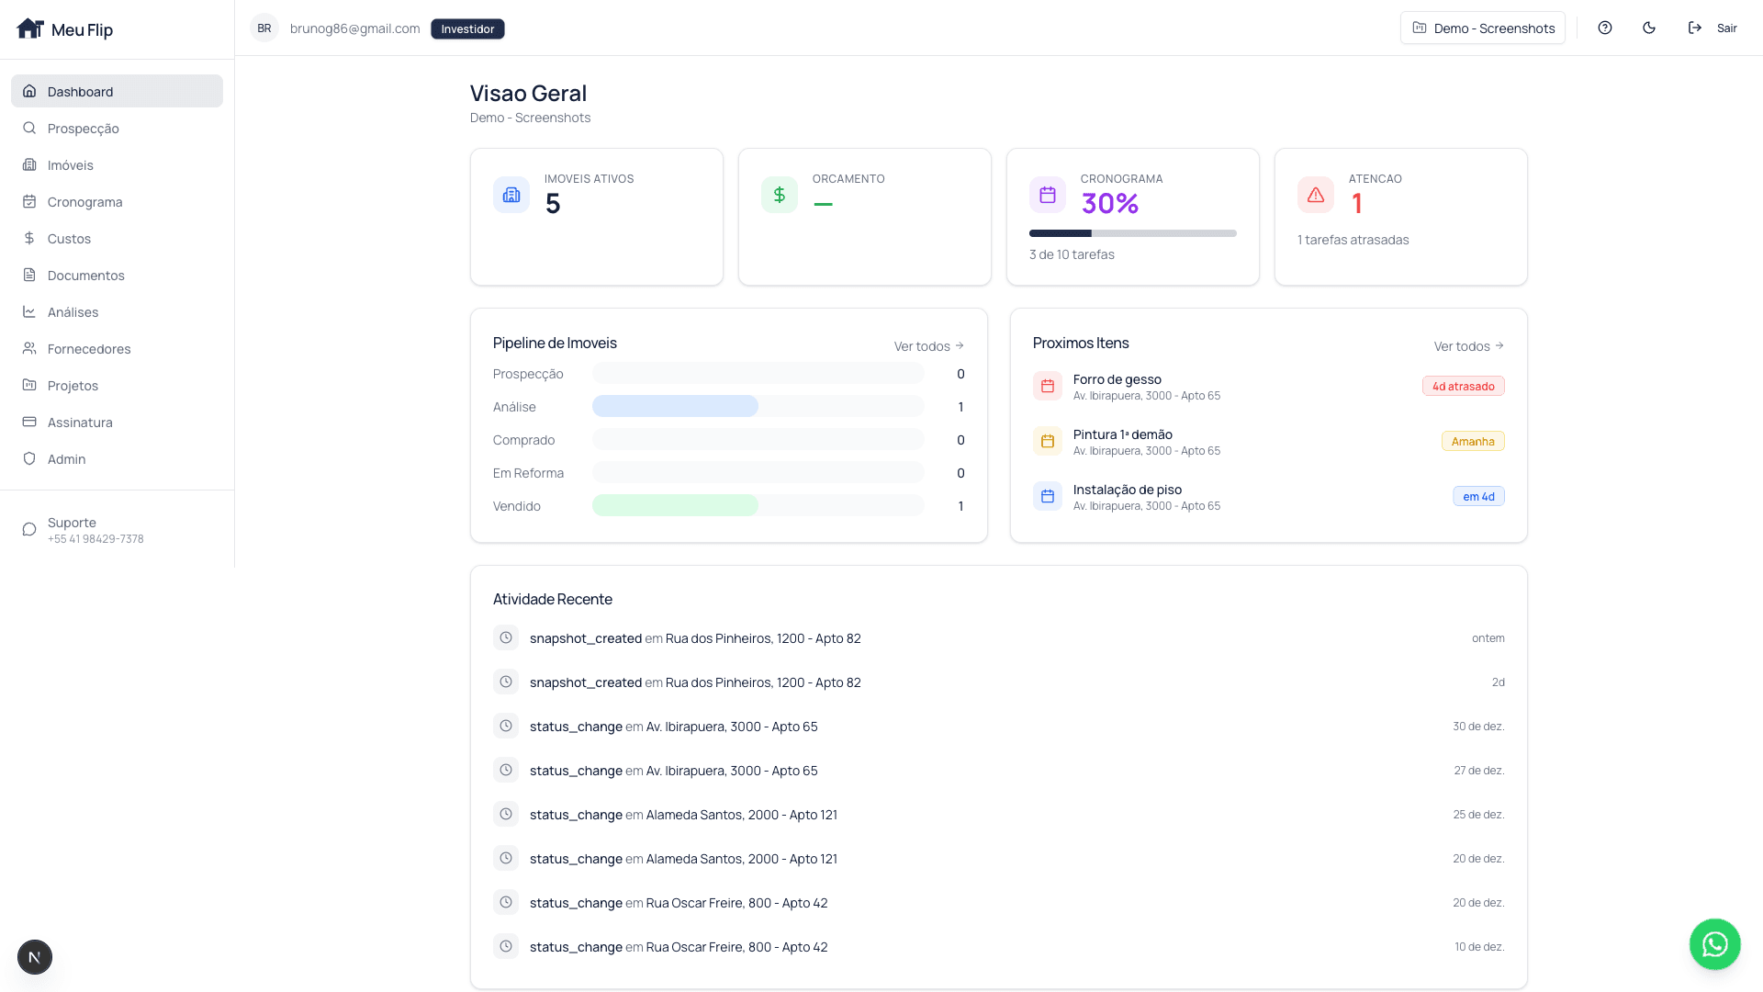Expand Ver todos in Pipeline de Imoveis
Screen dimensions: 1763x992
click(928, 345)
